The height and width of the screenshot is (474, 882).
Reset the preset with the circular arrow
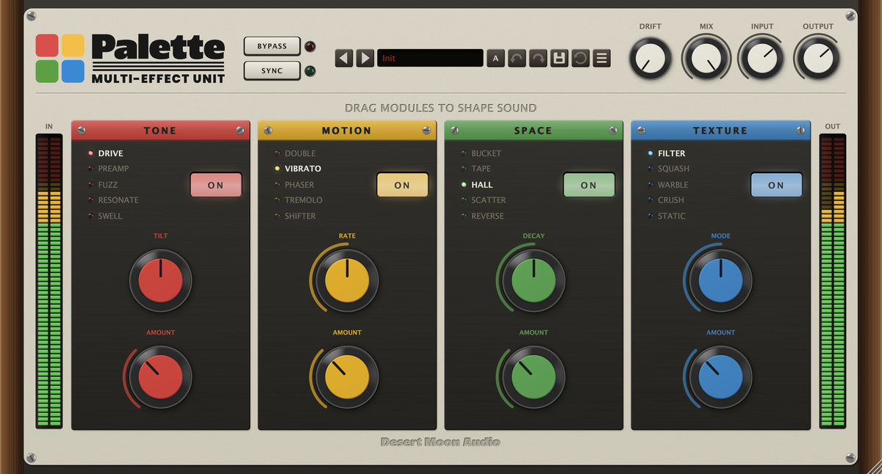(581, 58)
